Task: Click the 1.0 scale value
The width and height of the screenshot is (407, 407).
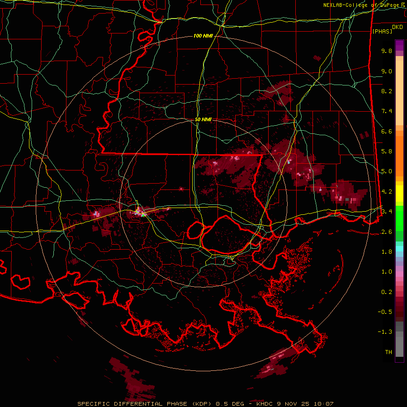Action: coord(387,272)
